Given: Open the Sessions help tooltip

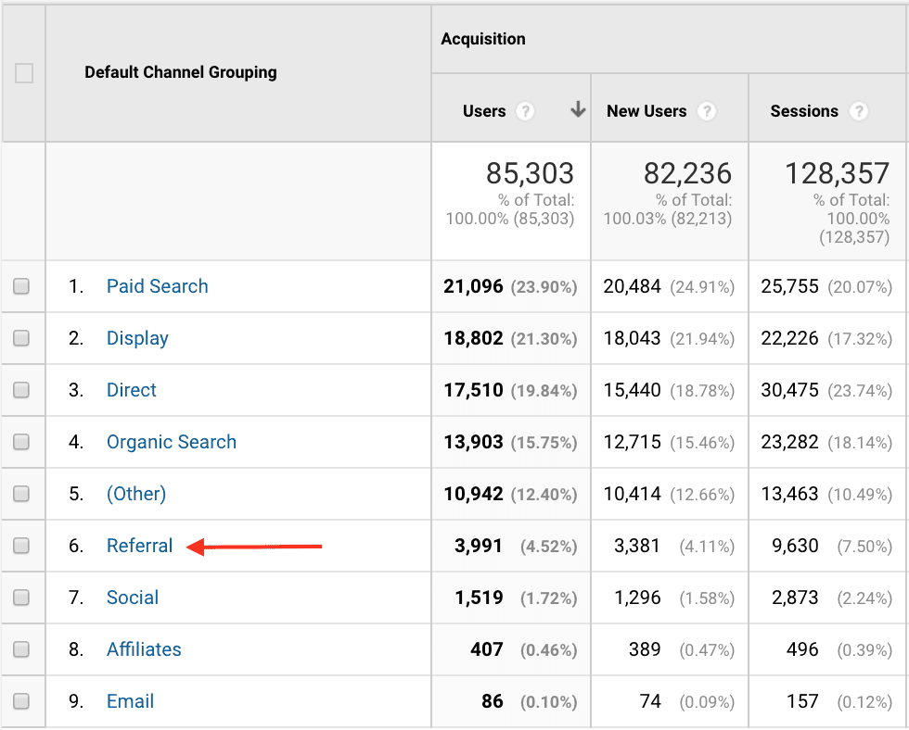Looking at the screenshot, I should click(861, 111).
